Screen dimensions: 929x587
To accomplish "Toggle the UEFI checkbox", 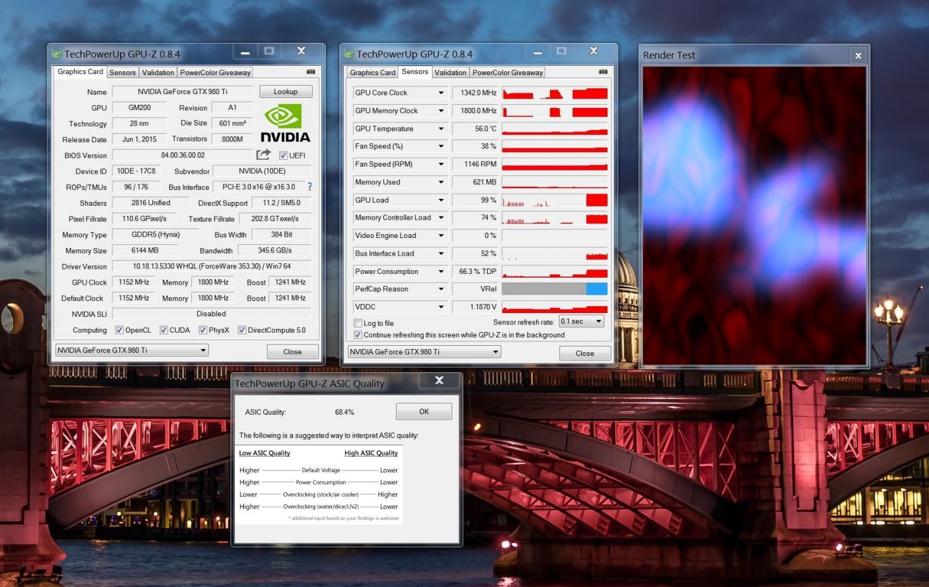I will (283, 155).
